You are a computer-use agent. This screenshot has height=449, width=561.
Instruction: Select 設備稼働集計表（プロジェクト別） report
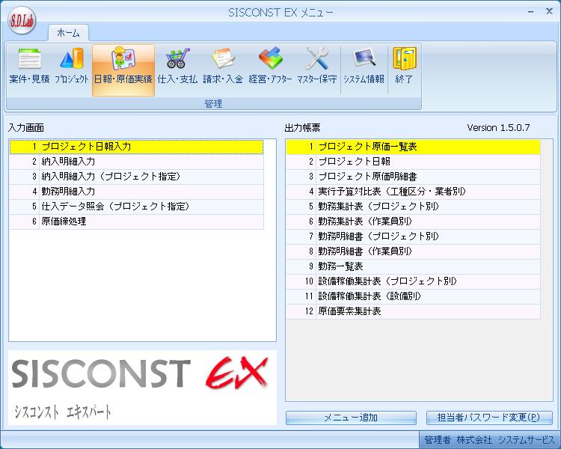click(413, 282)
